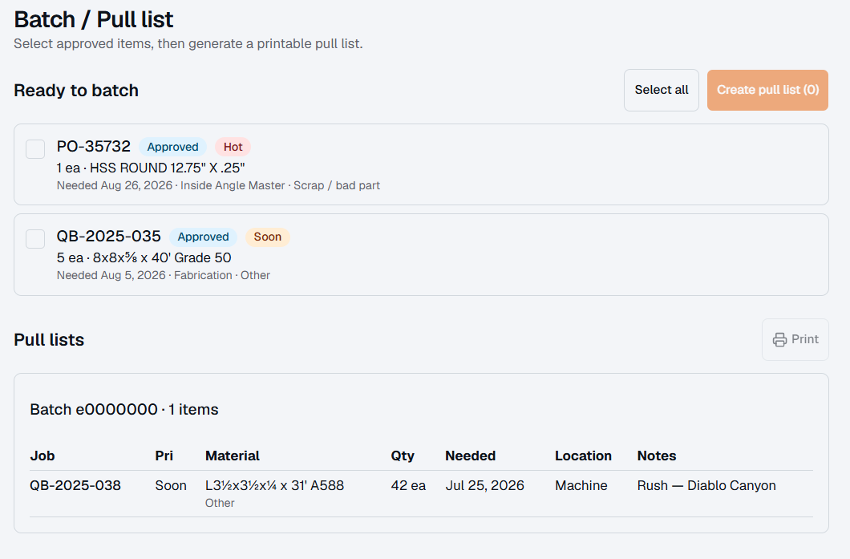The height and width of the screenshot is (559, 850).
Task: Select the PO-35732 job title
Action: pyautogui.click(x=94, y=147)
